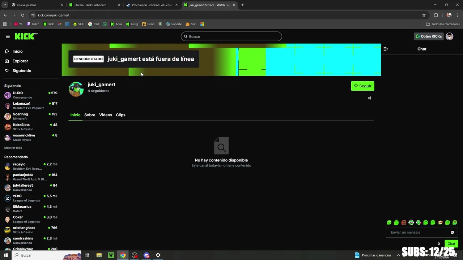Click the kick.com/juki-gamert address bar
463x260 pixels.
[224, 15]
